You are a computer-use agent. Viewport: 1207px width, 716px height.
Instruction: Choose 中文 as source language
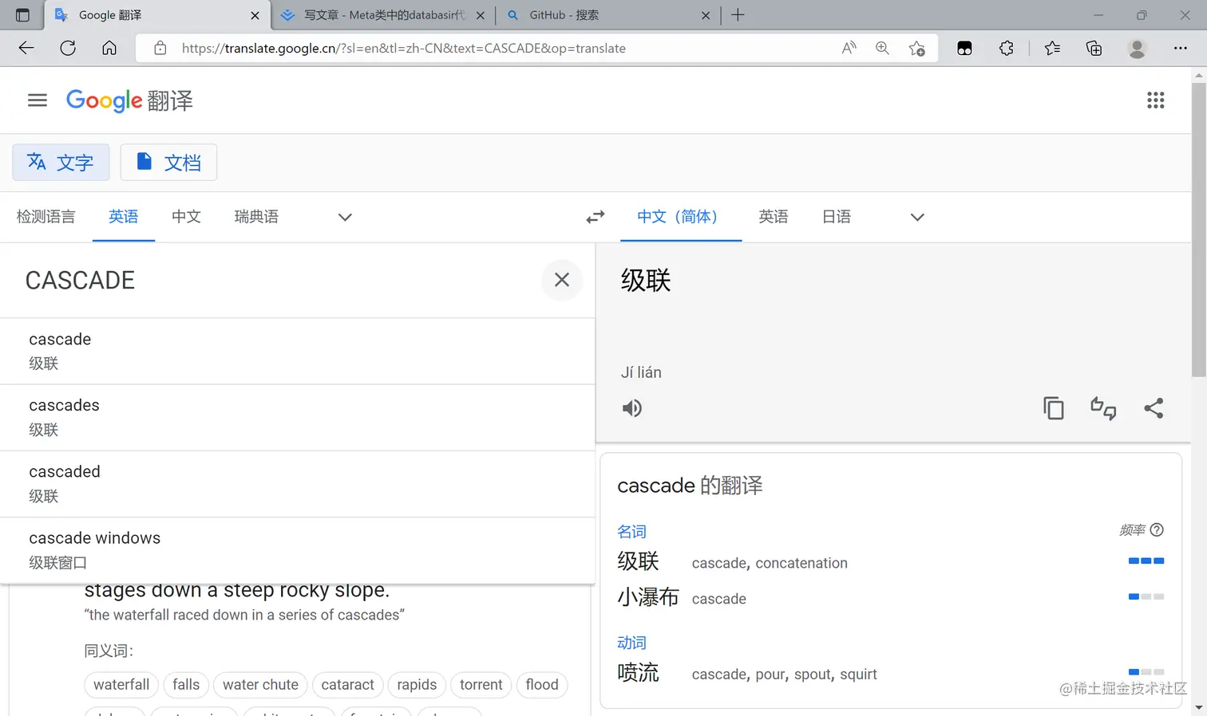coord(186,217)
